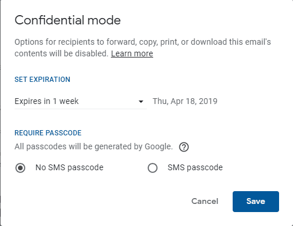The image size is (293, 226).
Task: Click the SET EXPIRATION section heading
Action: click(x=42, y=80)
